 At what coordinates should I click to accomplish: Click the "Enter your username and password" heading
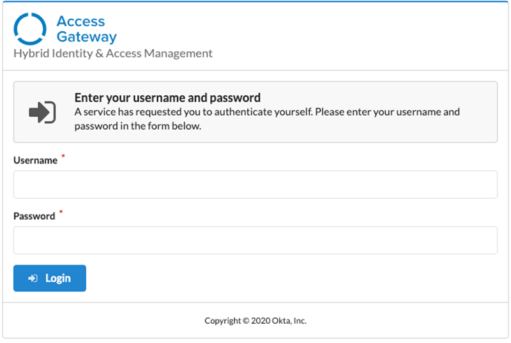pyautogui.click(x=167, y=98)
